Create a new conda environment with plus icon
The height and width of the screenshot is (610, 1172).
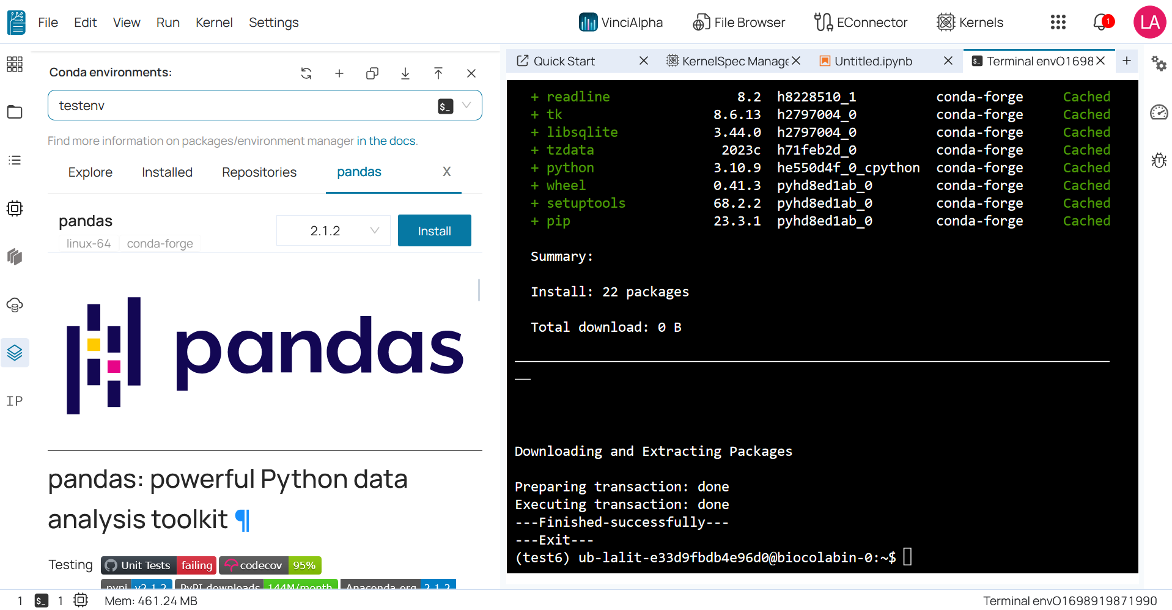tap(339, 73)
